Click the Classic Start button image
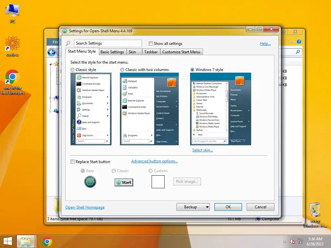 (x=124, y=182)
